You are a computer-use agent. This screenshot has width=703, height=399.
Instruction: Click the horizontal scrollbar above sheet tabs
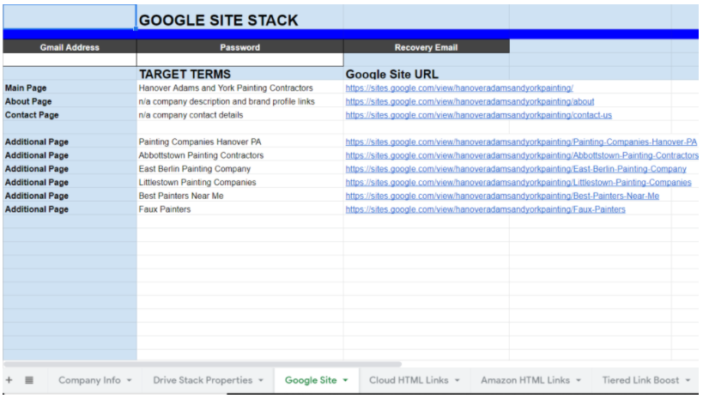(203, 364)
